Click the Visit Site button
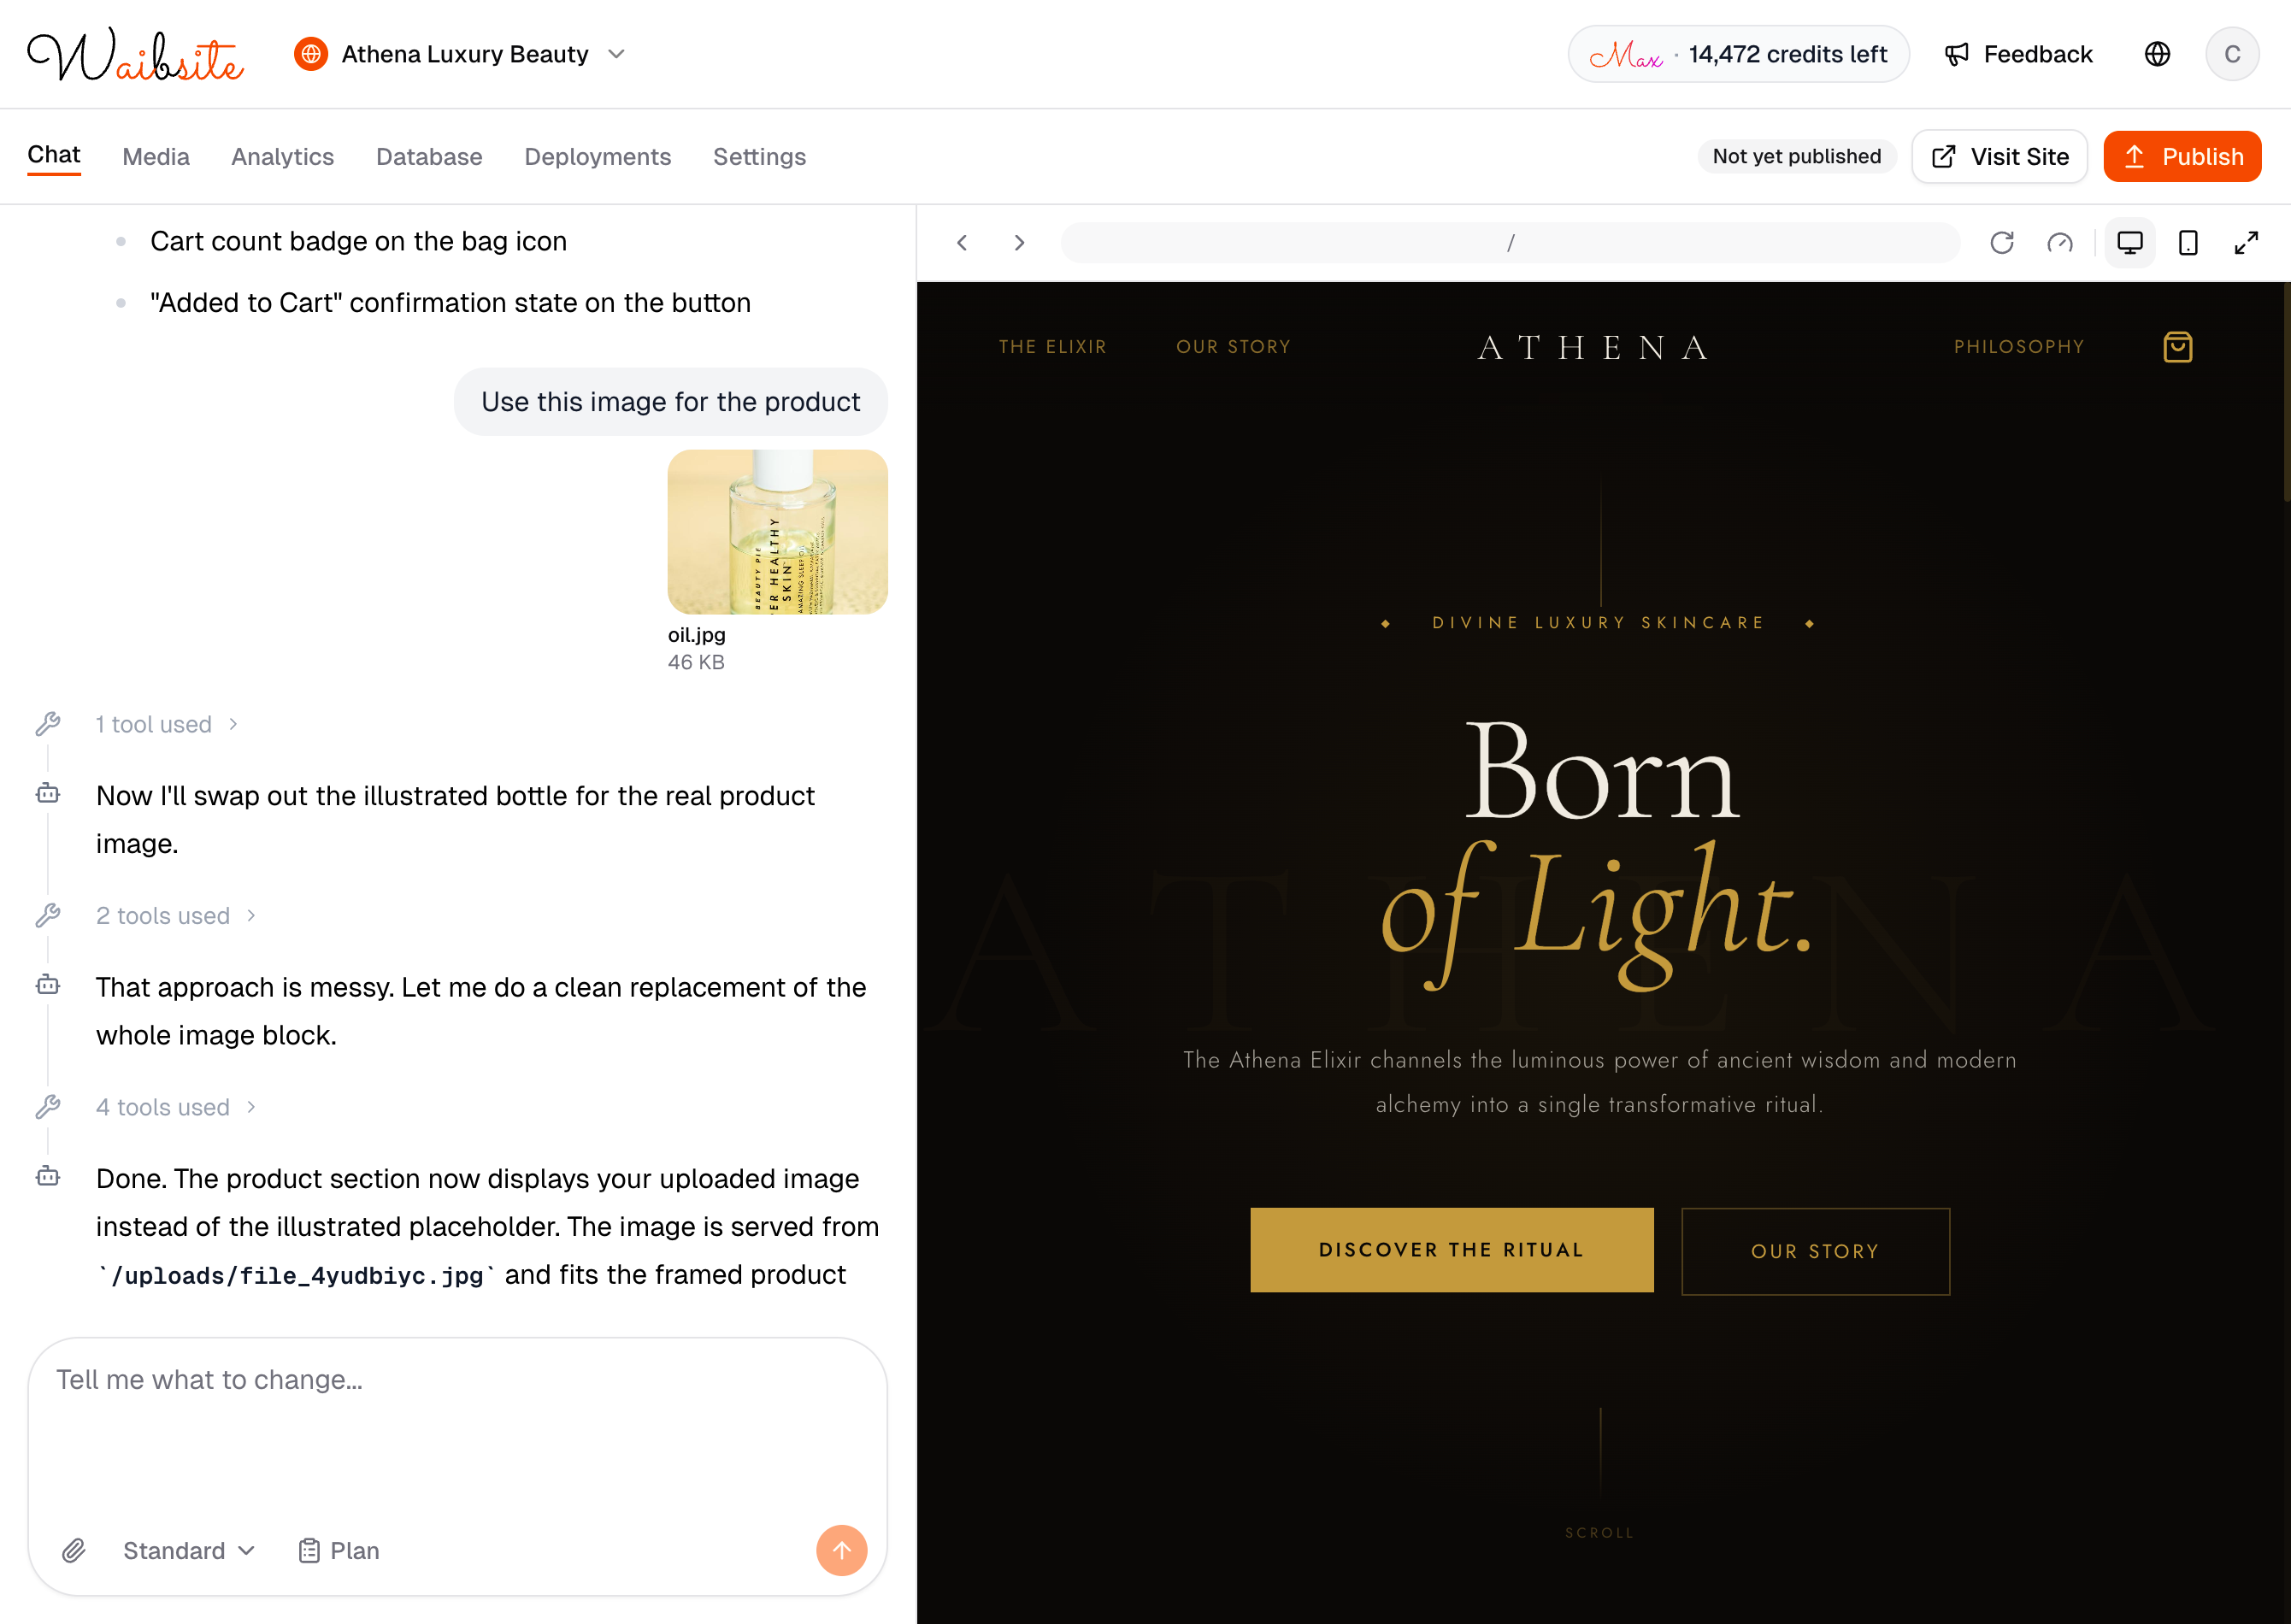This screenshot has height=1624, width=2291. tap(1999, 157)
